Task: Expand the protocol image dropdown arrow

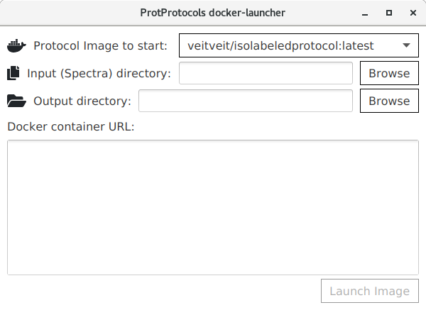Action: pyautogui.click(x=406, y=45)
